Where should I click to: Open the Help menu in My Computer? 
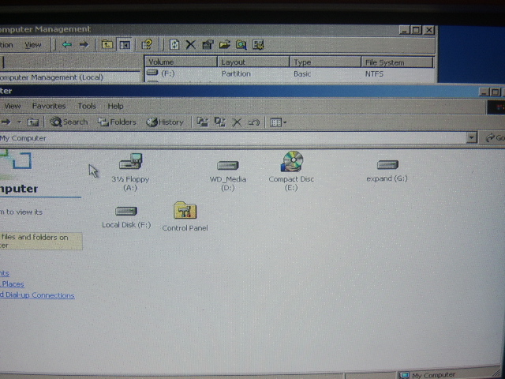pos(115,106)
